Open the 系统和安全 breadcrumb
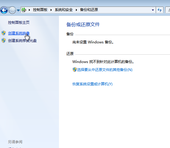Image resolution: width=170 pixels, height=148 pixels. [63, 10]
